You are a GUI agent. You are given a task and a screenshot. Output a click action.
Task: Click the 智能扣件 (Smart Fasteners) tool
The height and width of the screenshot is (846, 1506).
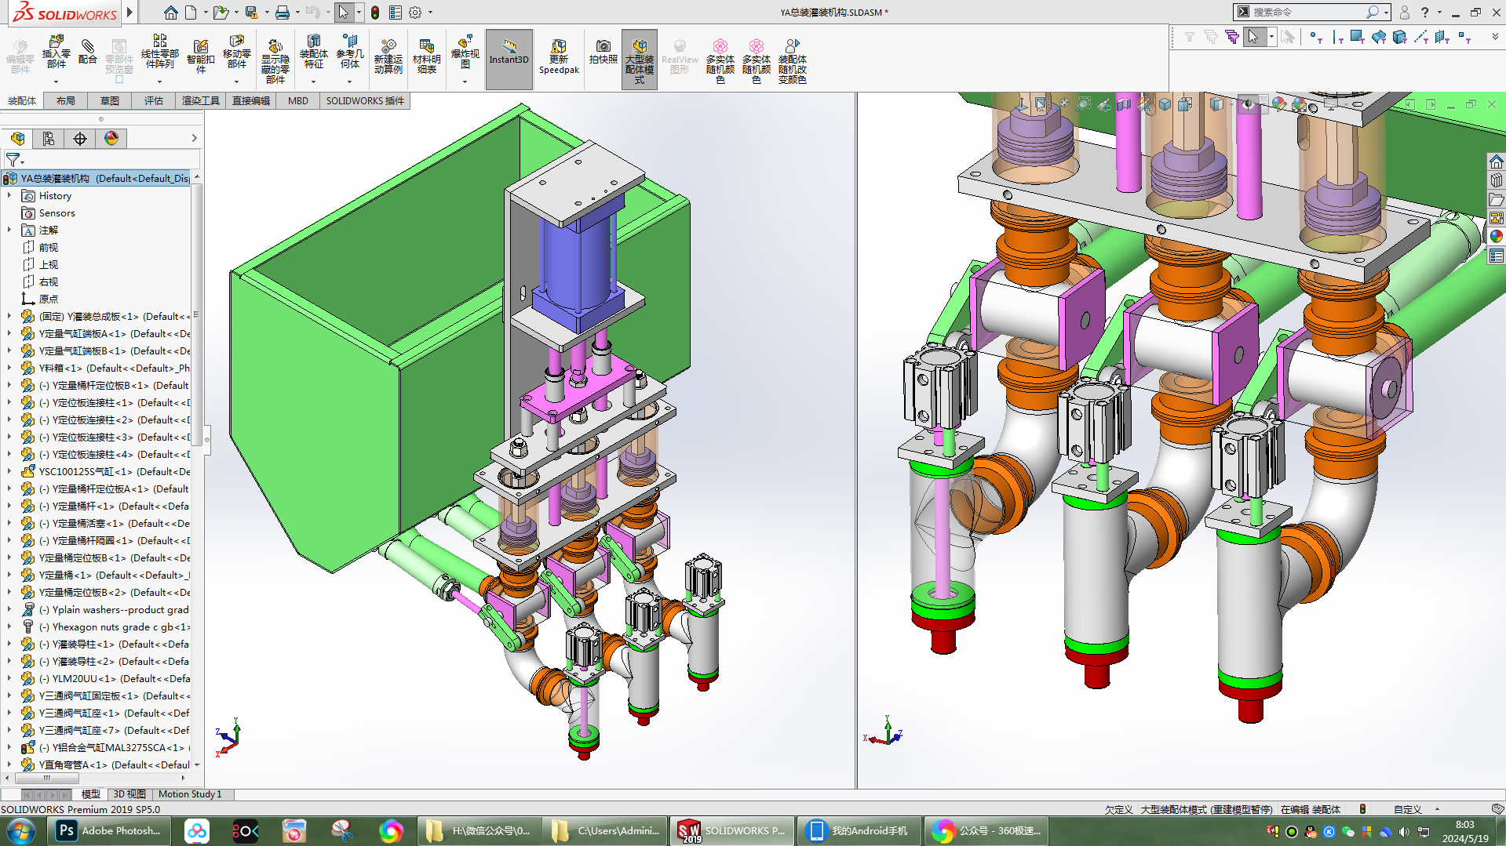[x=201, y=56]
